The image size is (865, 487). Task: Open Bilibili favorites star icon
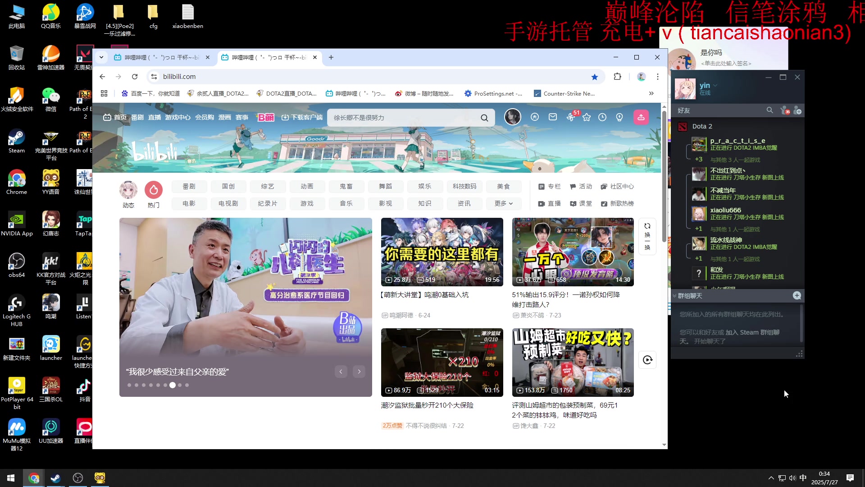click(x=586, y=117)
